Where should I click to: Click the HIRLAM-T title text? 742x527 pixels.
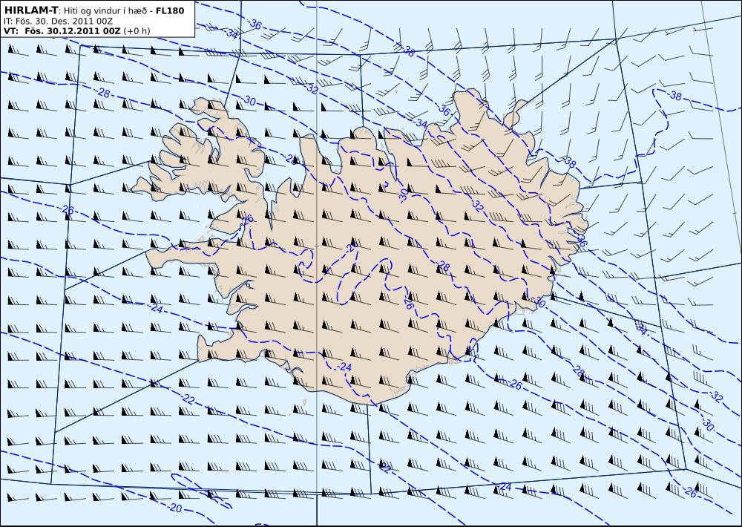(x=30, y=10)
